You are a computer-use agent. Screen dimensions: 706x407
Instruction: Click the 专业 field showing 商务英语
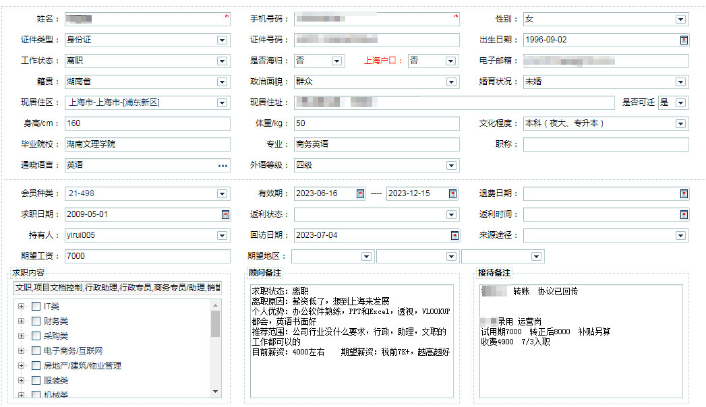(377, 144)
